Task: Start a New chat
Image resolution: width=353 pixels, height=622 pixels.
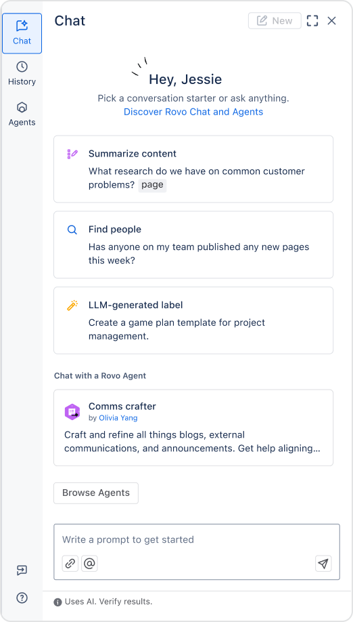Action: pyautogui.click(x=275, y=20)
